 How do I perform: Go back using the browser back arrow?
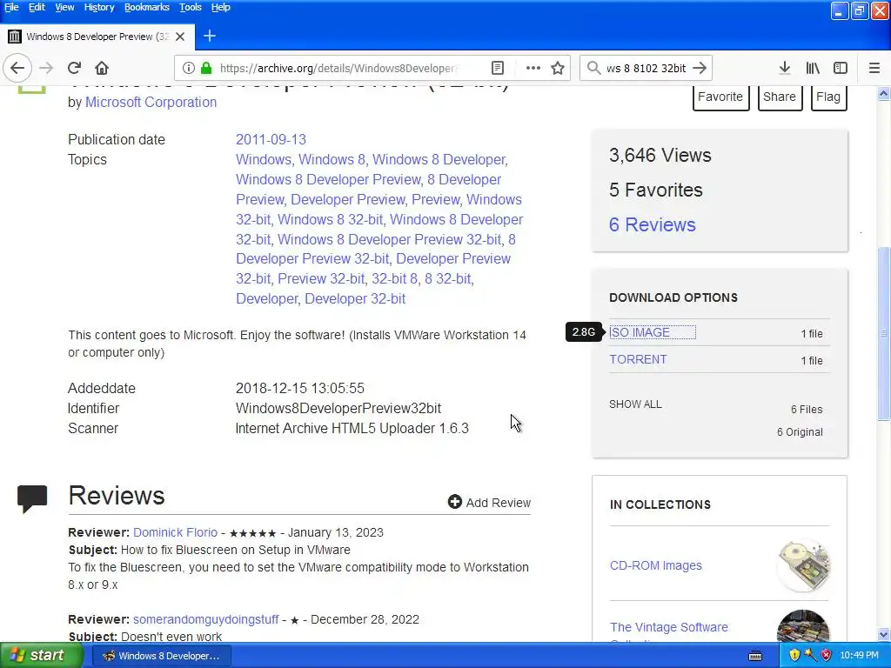click(17, 68)
